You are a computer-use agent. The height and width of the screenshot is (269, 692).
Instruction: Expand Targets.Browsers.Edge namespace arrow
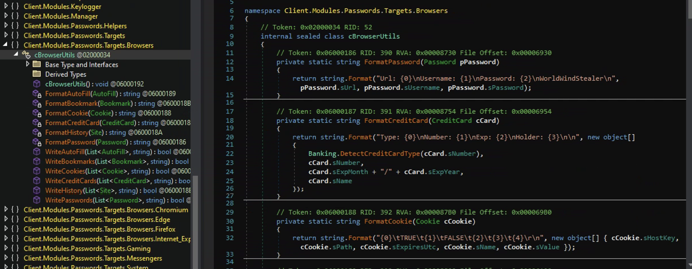6,219
